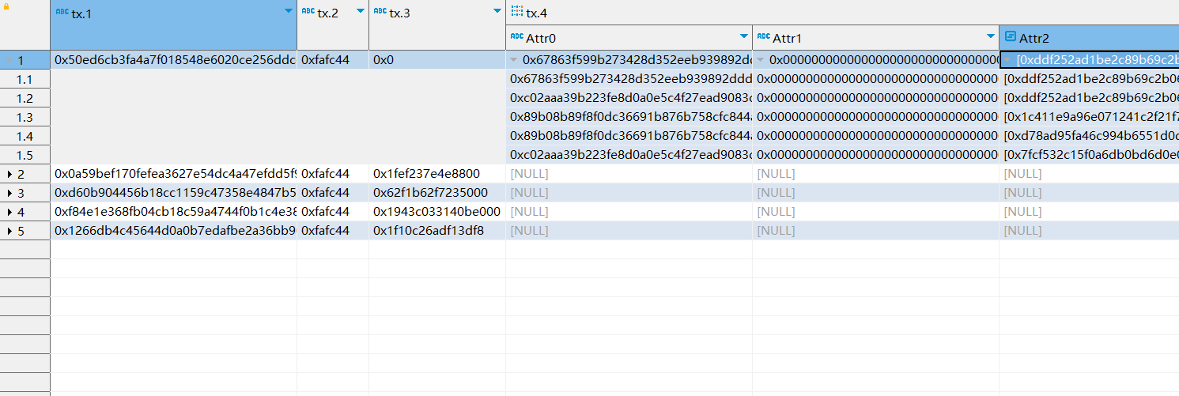The image size is (1179, 396).
Task: Click the ABC type icon of tx.1
Action: (62, 13)
